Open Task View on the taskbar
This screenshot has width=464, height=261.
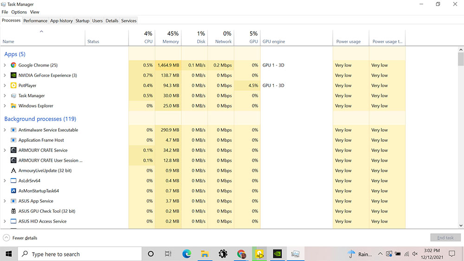168,254
